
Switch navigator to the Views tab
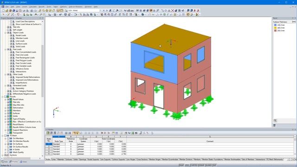[x=24, y=162]
